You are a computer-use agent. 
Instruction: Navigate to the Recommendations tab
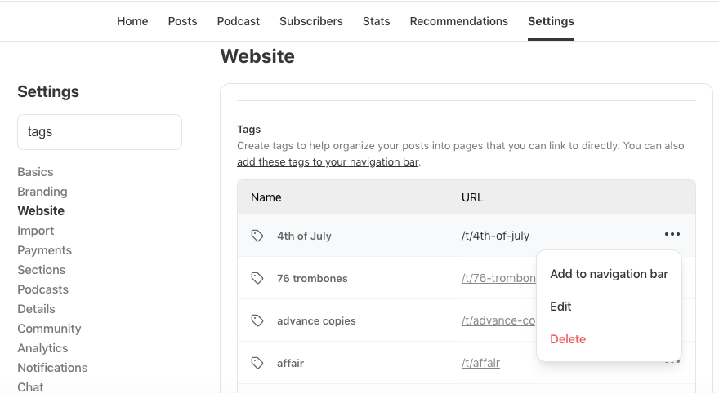[459, 21]
